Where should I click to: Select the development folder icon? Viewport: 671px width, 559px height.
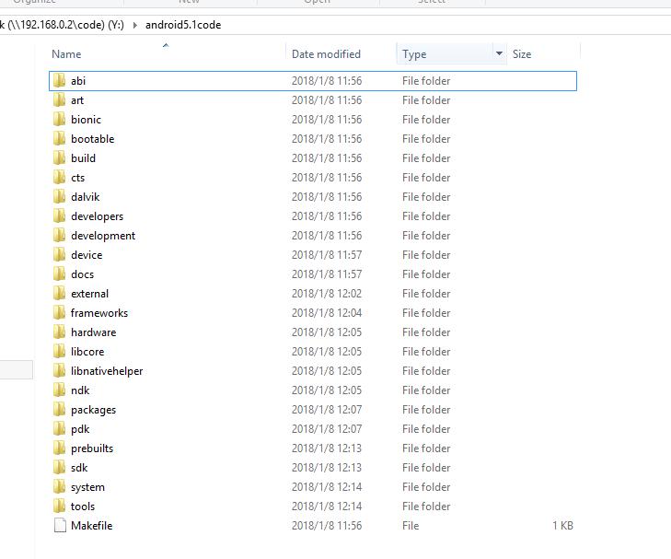point(60,236)
